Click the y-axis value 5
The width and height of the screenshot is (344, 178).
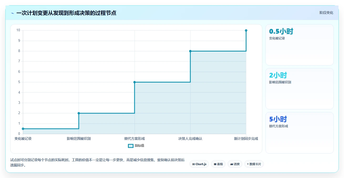point(19,82)
